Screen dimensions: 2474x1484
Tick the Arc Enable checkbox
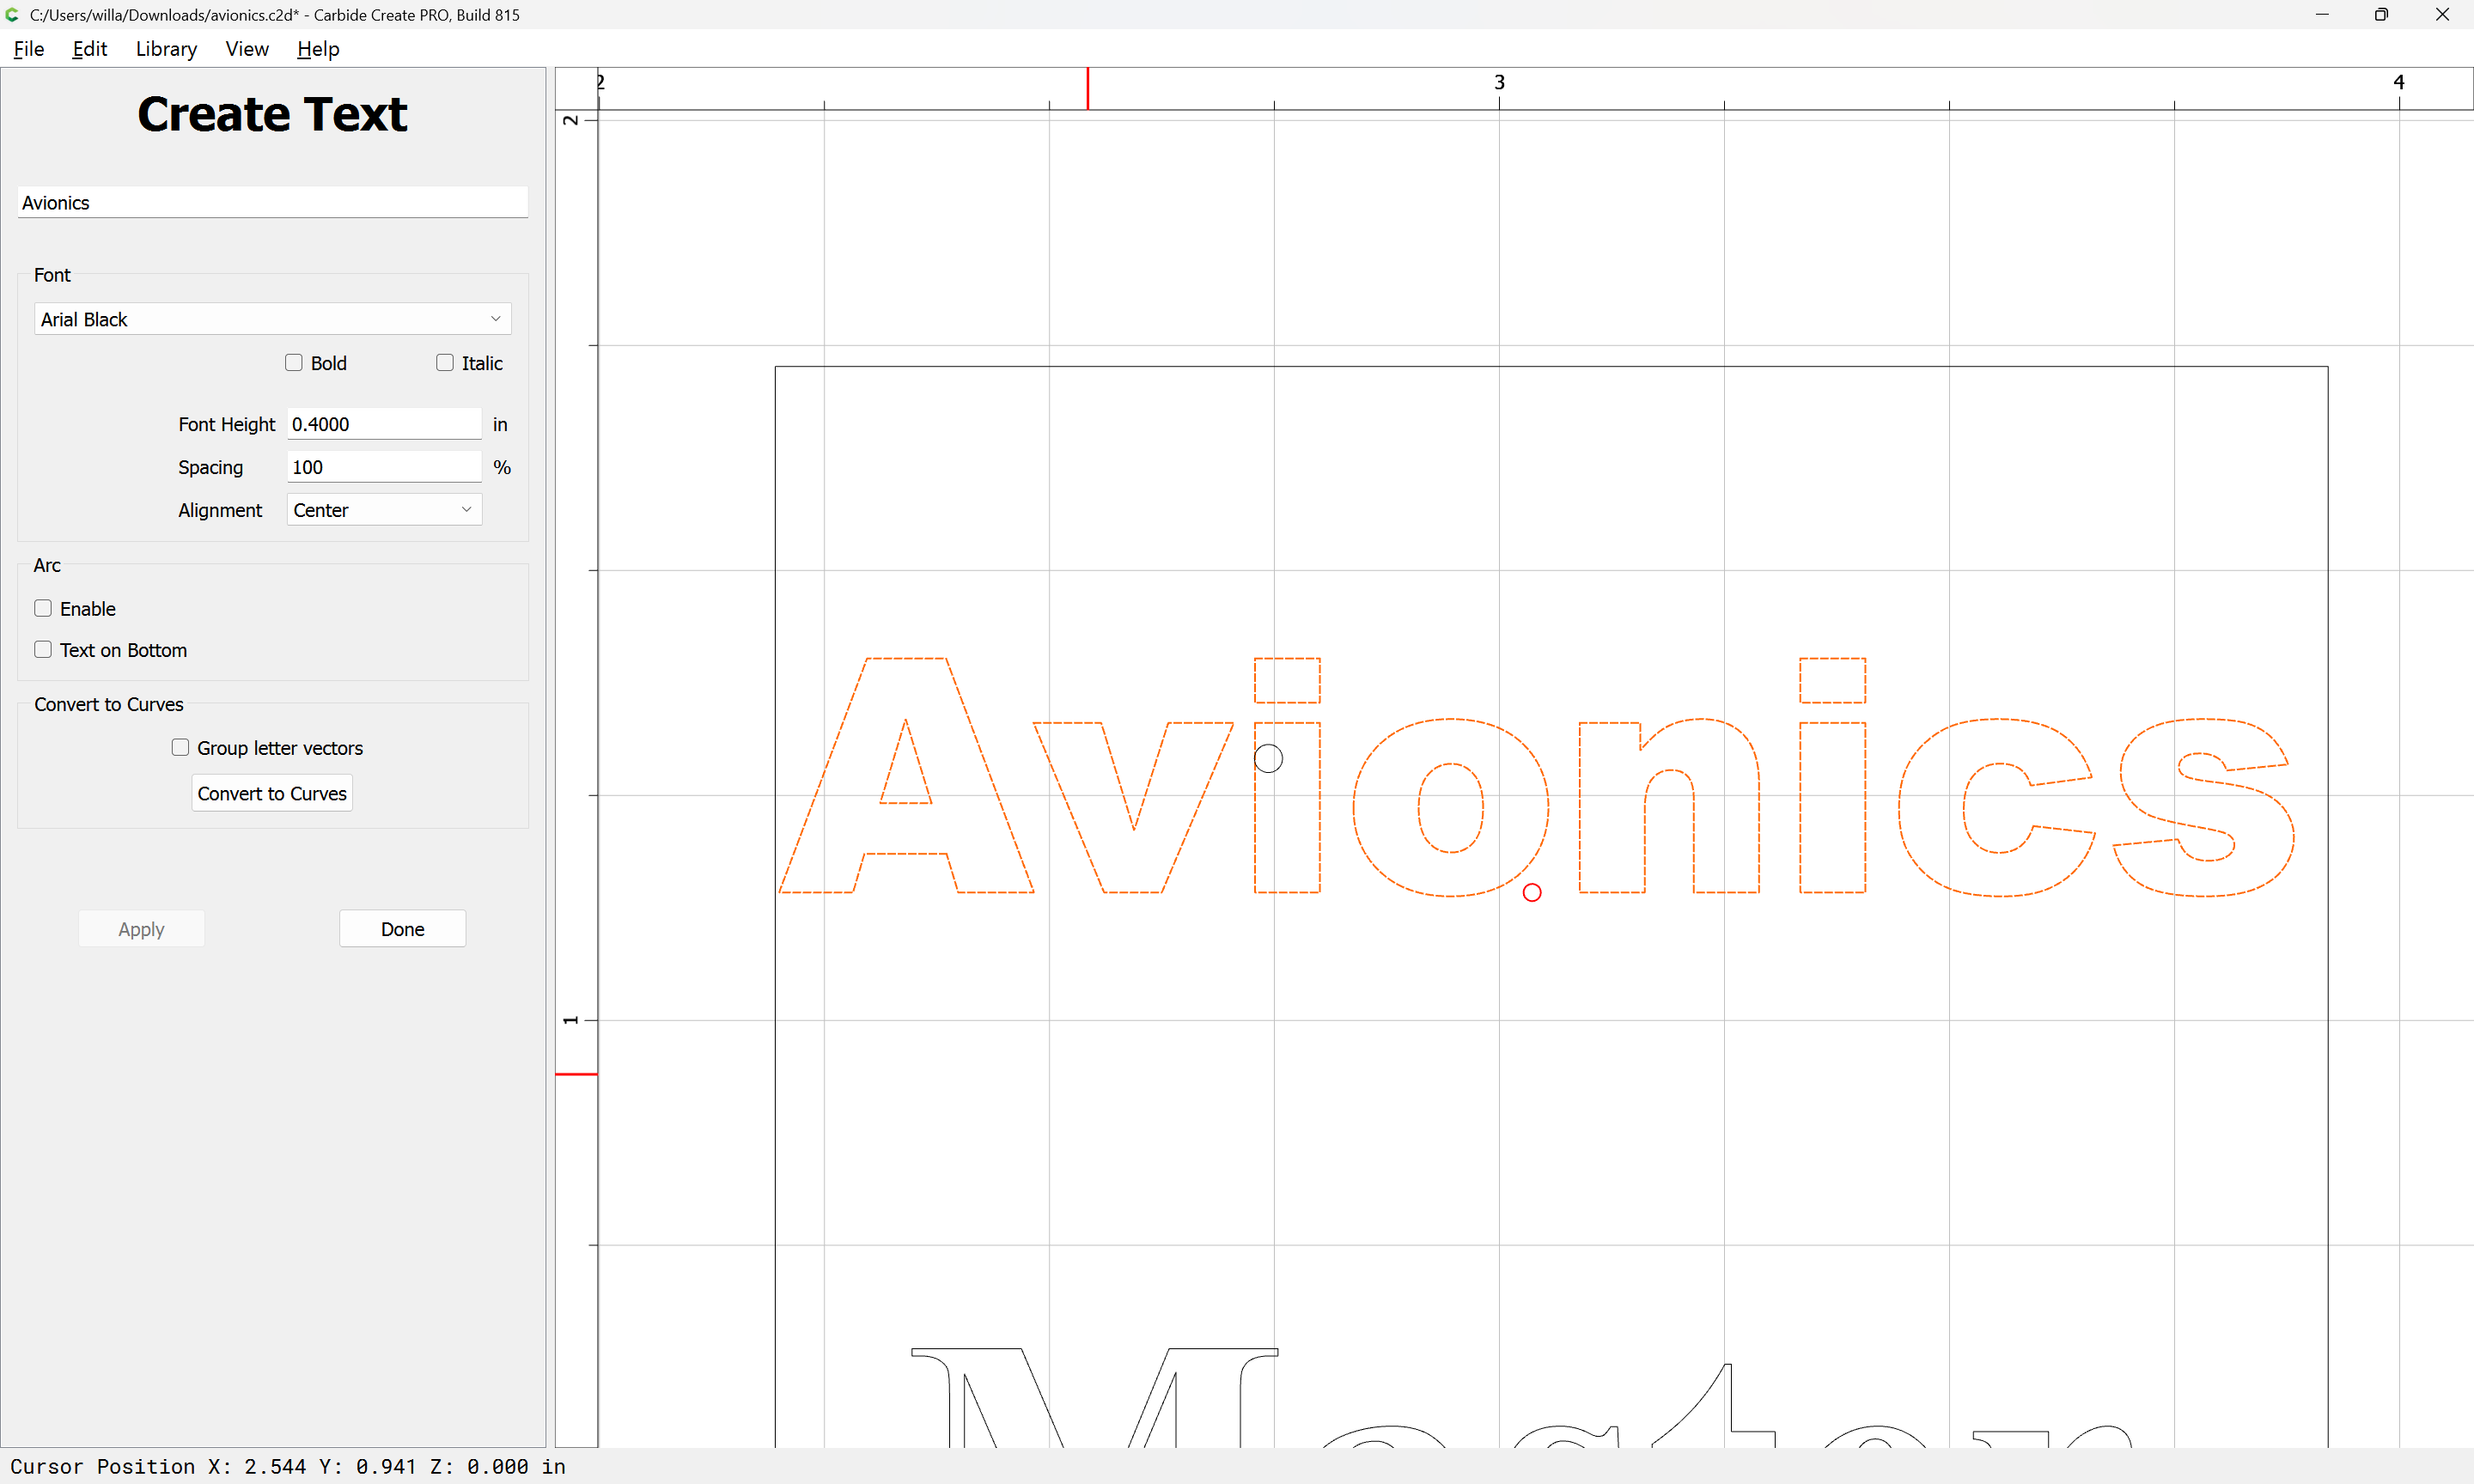pyautogui.click(x=43, y=608)
